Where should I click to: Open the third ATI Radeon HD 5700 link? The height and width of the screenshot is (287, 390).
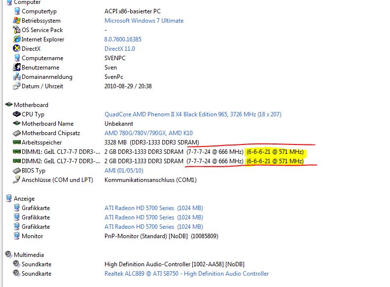pyautogui.click(x=154, y=227)
